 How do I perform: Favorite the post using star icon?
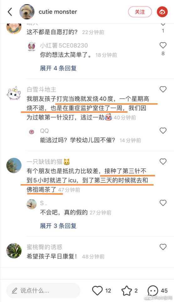(x=127, y=290)
